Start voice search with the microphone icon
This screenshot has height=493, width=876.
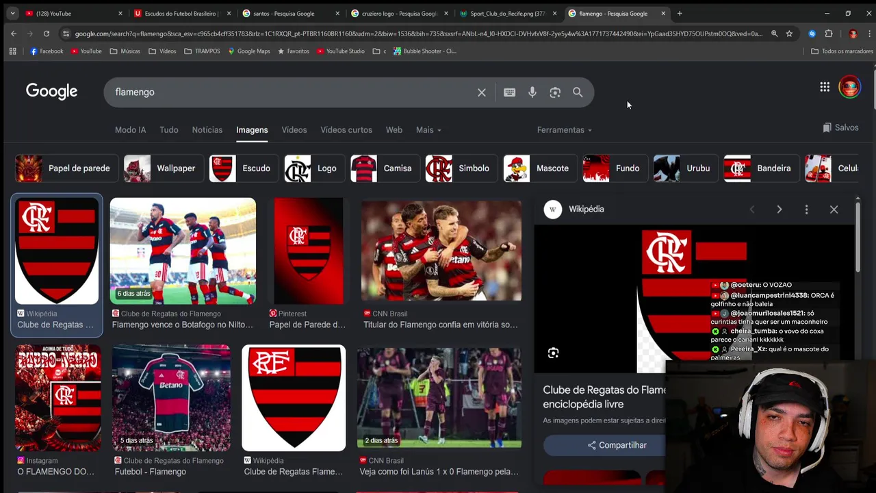tap(532, 92)
